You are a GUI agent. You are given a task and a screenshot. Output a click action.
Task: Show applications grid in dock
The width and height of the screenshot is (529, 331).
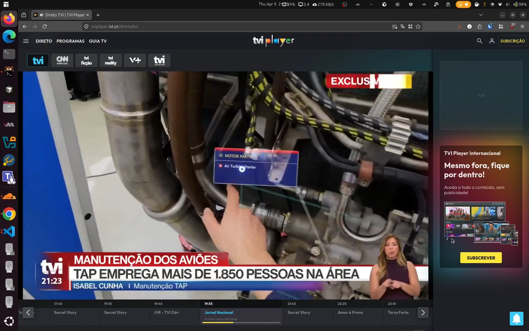tap(9, 321)
